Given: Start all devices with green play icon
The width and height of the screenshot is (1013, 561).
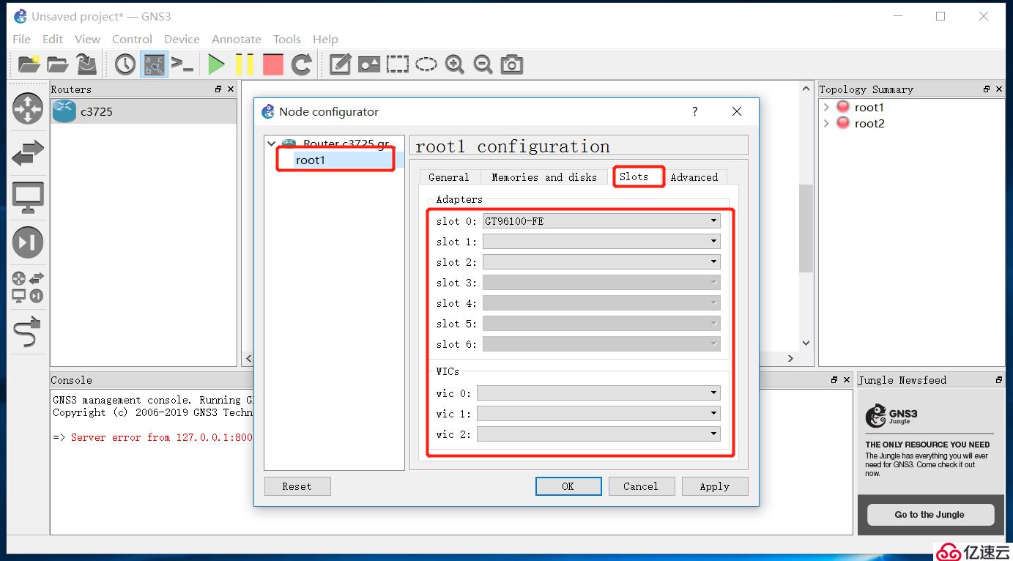Looking at the screenshot, I should 216,64.
